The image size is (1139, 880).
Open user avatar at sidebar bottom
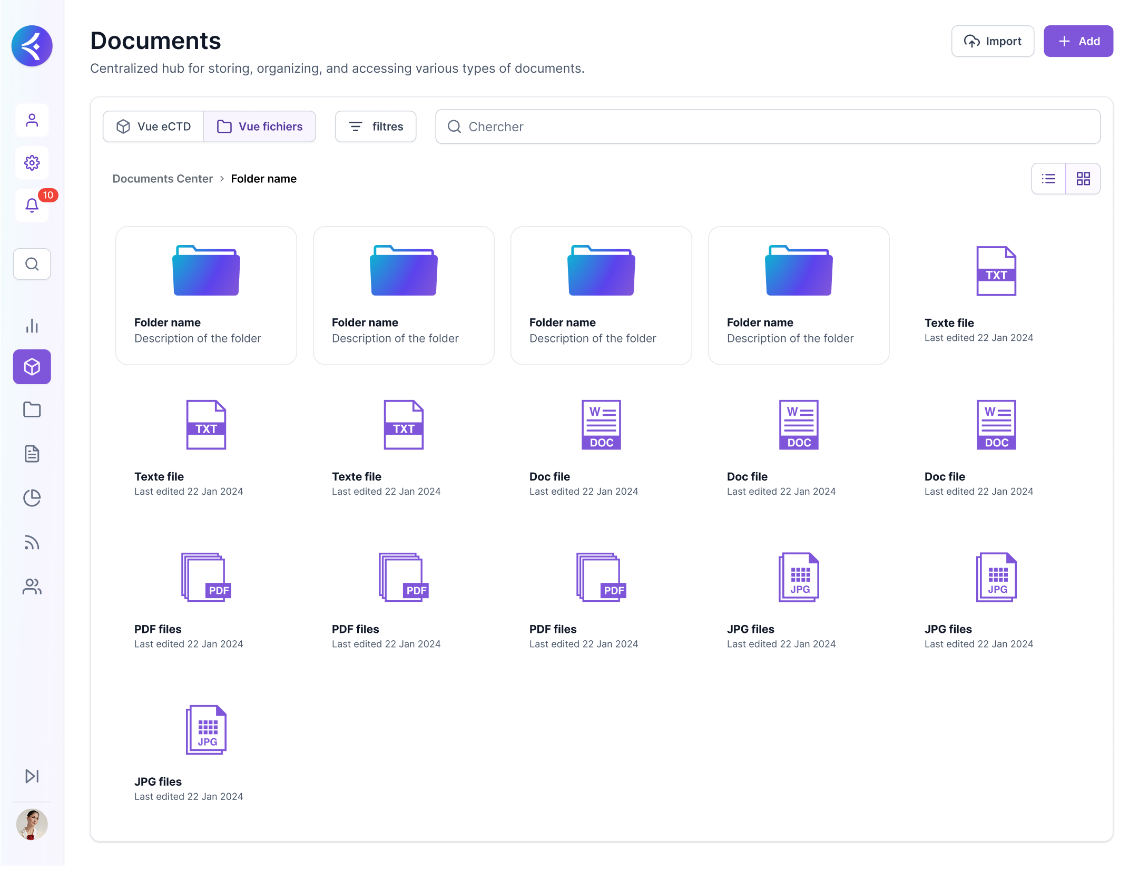point(32,824)
